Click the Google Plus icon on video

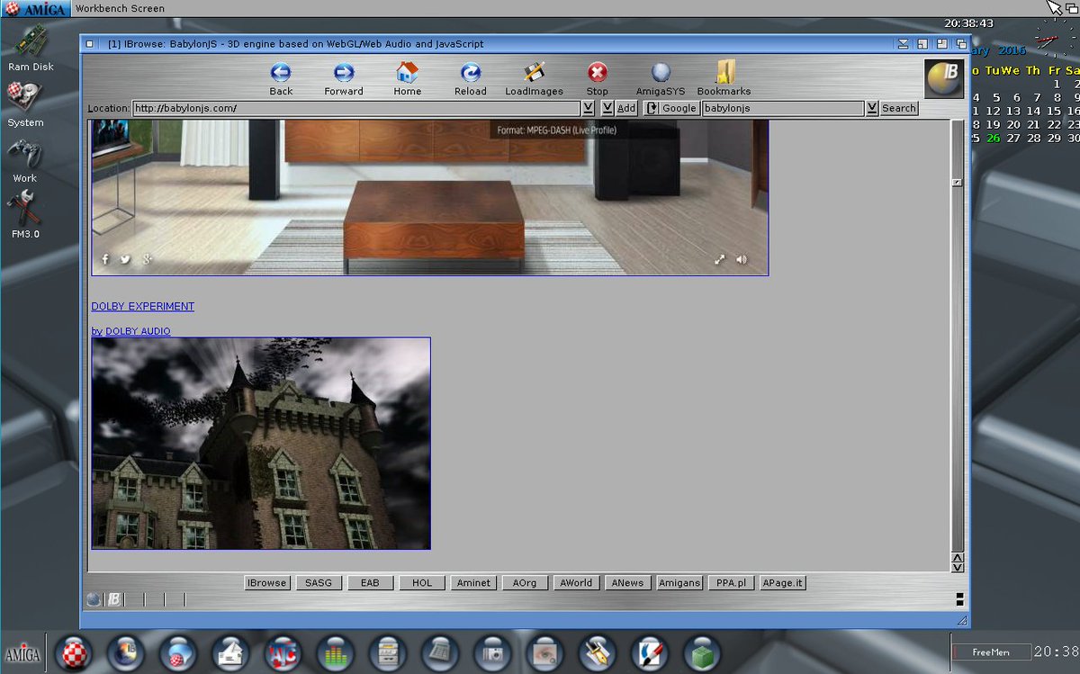[147, 259]
